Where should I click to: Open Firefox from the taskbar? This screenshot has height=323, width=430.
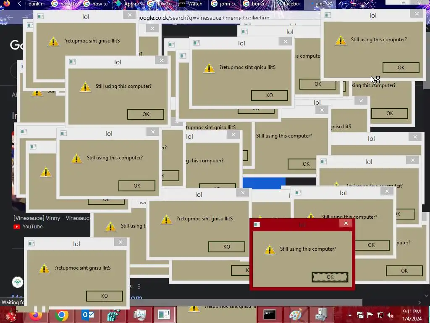click(35, 315)
